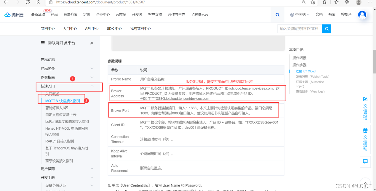Click the 文档 link in header
Viewport: 376px width, 191px height.
pyautogui.click(x=319, y=15)
